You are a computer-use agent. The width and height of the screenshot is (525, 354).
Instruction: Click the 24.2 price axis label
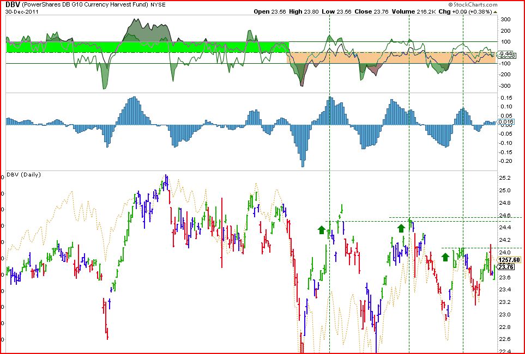point(505,240)
